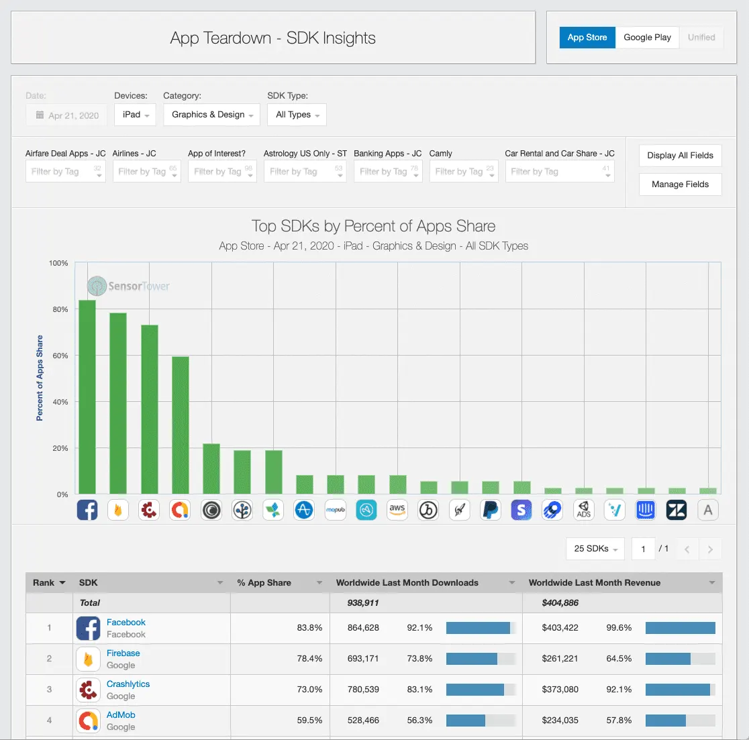
Task: Switch to the App Store tab
Action: click(587, 38)
